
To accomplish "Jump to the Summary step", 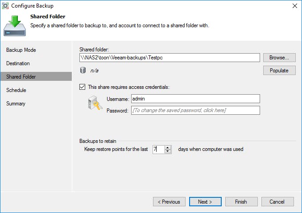I will coord(16,104).
